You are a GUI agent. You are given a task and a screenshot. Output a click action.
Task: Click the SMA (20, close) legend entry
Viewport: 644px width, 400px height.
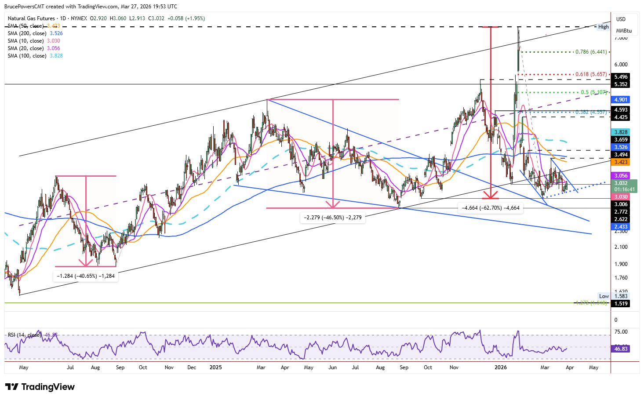click(34, 48)
